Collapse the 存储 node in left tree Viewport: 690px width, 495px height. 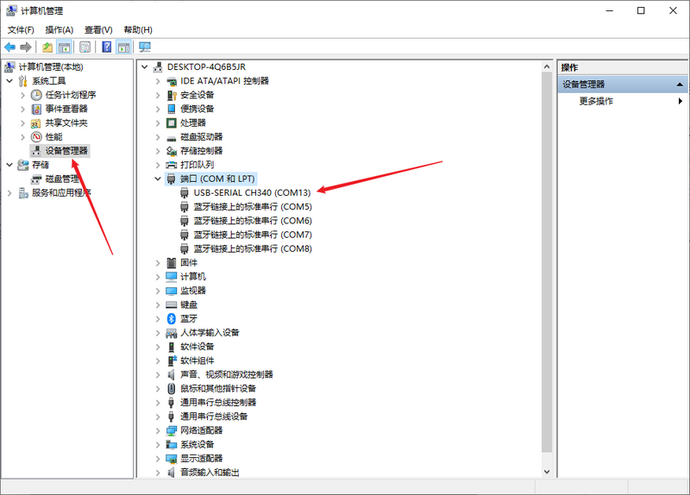(x=9, y=165)
